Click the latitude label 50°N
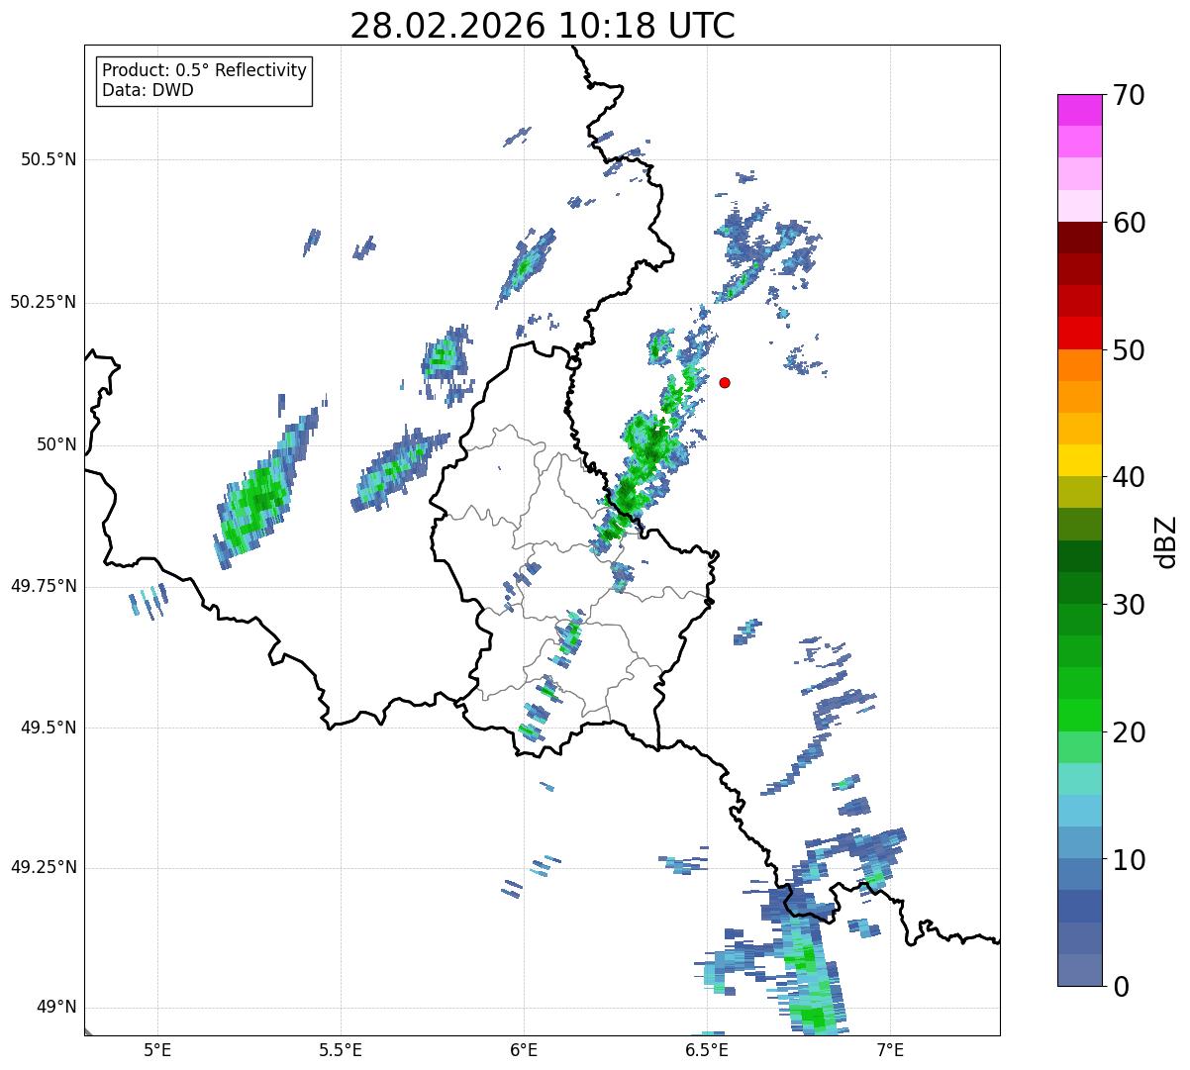 click(54, 444)
